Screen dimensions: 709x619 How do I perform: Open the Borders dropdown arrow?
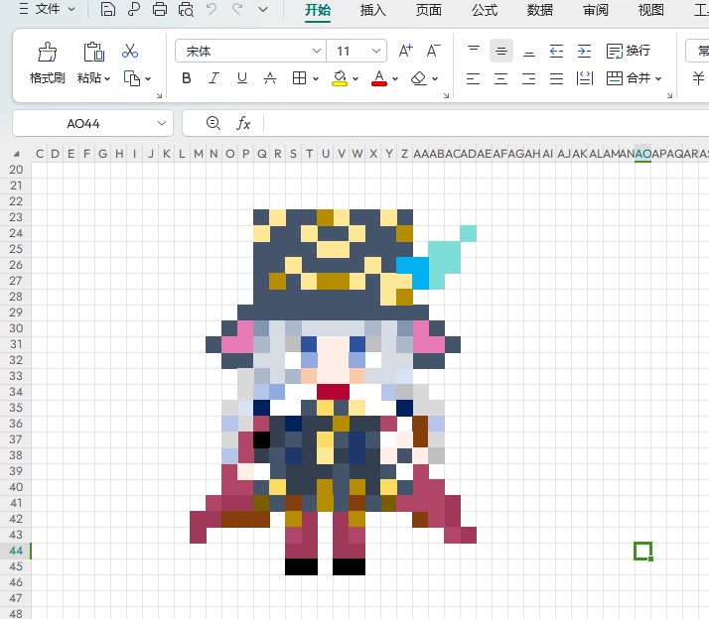(x=316, y=79)
